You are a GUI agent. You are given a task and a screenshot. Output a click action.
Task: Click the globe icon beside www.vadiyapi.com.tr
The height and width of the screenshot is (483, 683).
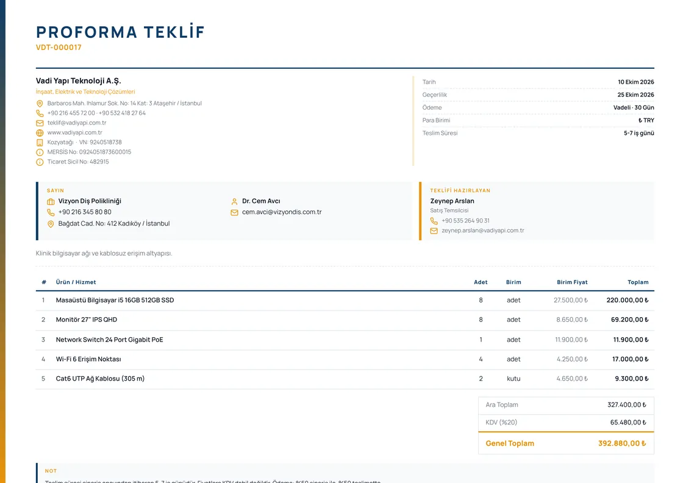[x=40, y=133]
